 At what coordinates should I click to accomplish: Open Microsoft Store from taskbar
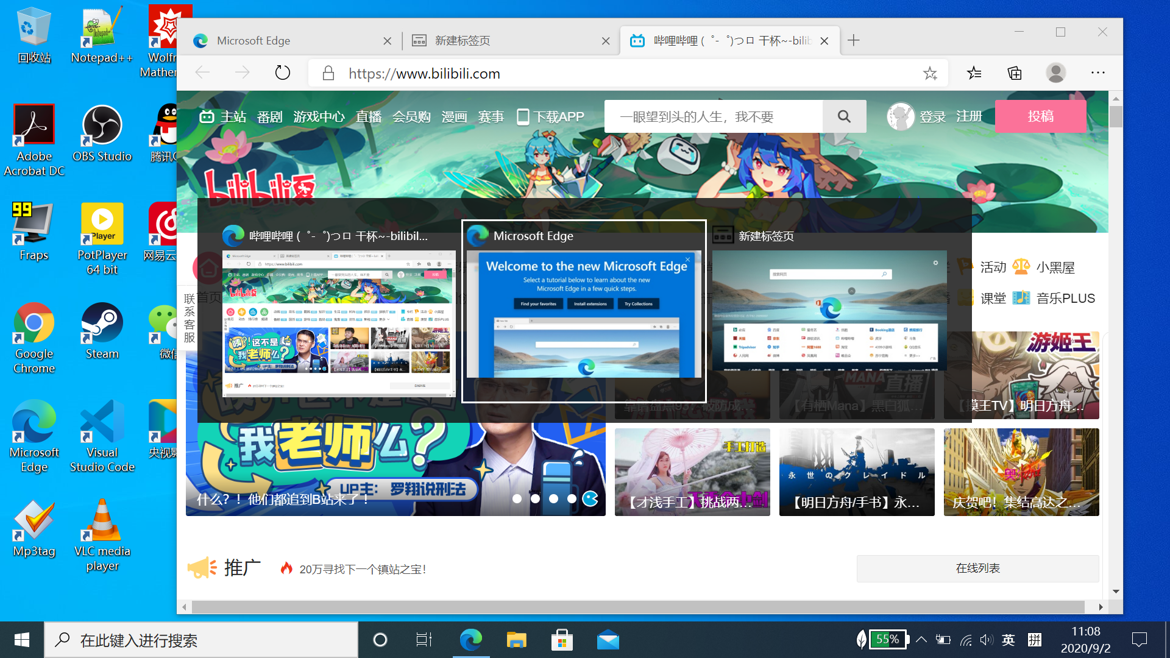(x=561, y=640)
